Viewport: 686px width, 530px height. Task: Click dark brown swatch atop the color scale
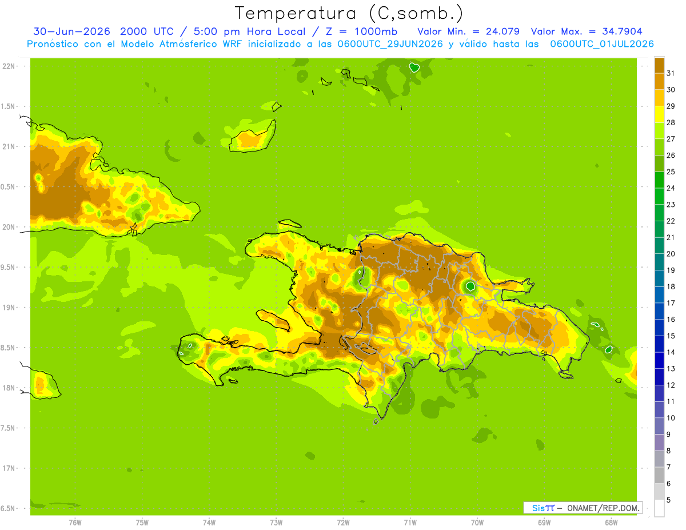(x=659, y=65)
